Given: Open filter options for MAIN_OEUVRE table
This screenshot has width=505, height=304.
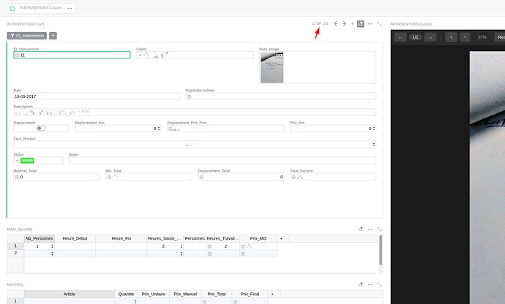Looking at the screenshot, I should [361, 229].
